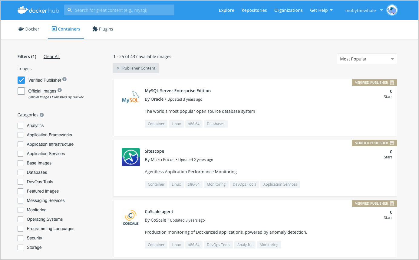Open Organizations in top navigation

(289, 10)
